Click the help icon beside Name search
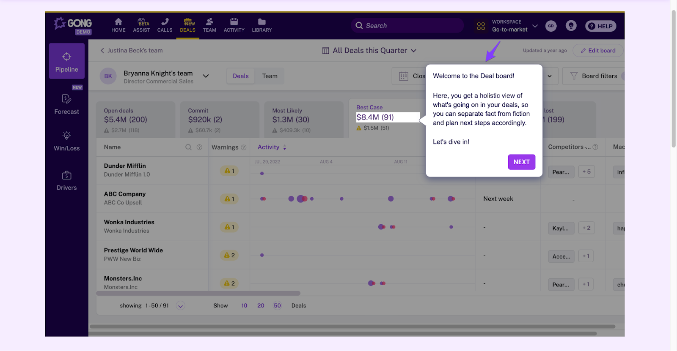The height and width of the screenshot is (351, 677). coord(199,147)
